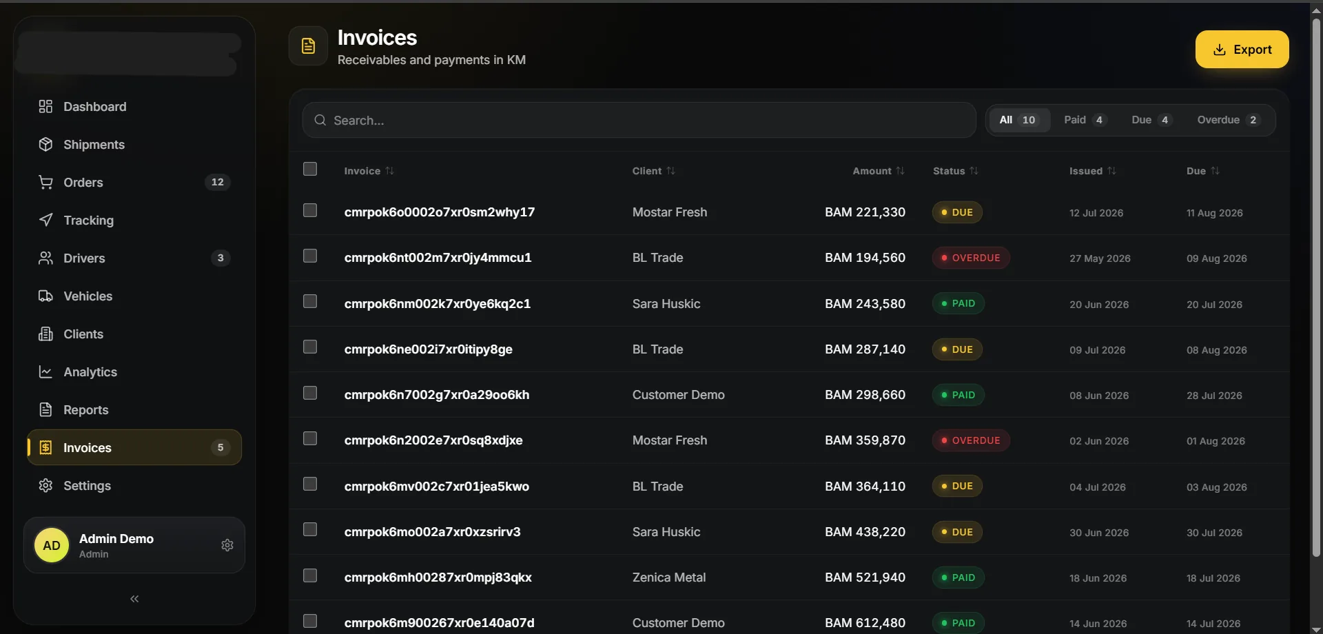Click the Shipments box icon
The width and height of the screenshot is (1323, 634).
[45, 144]
